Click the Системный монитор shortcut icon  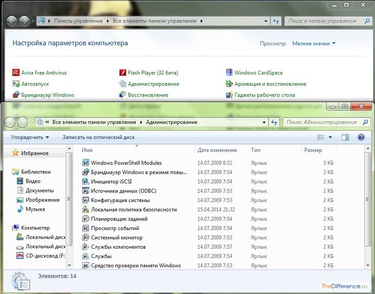click(85, 237)
